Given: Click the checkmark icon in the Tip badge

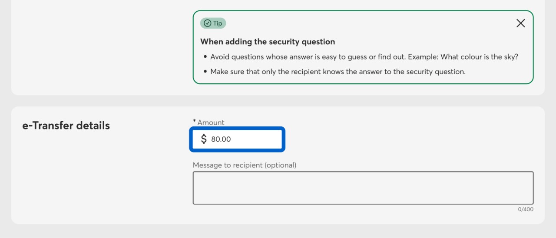Looking at the screenshot, I should (x=207, y=23).
